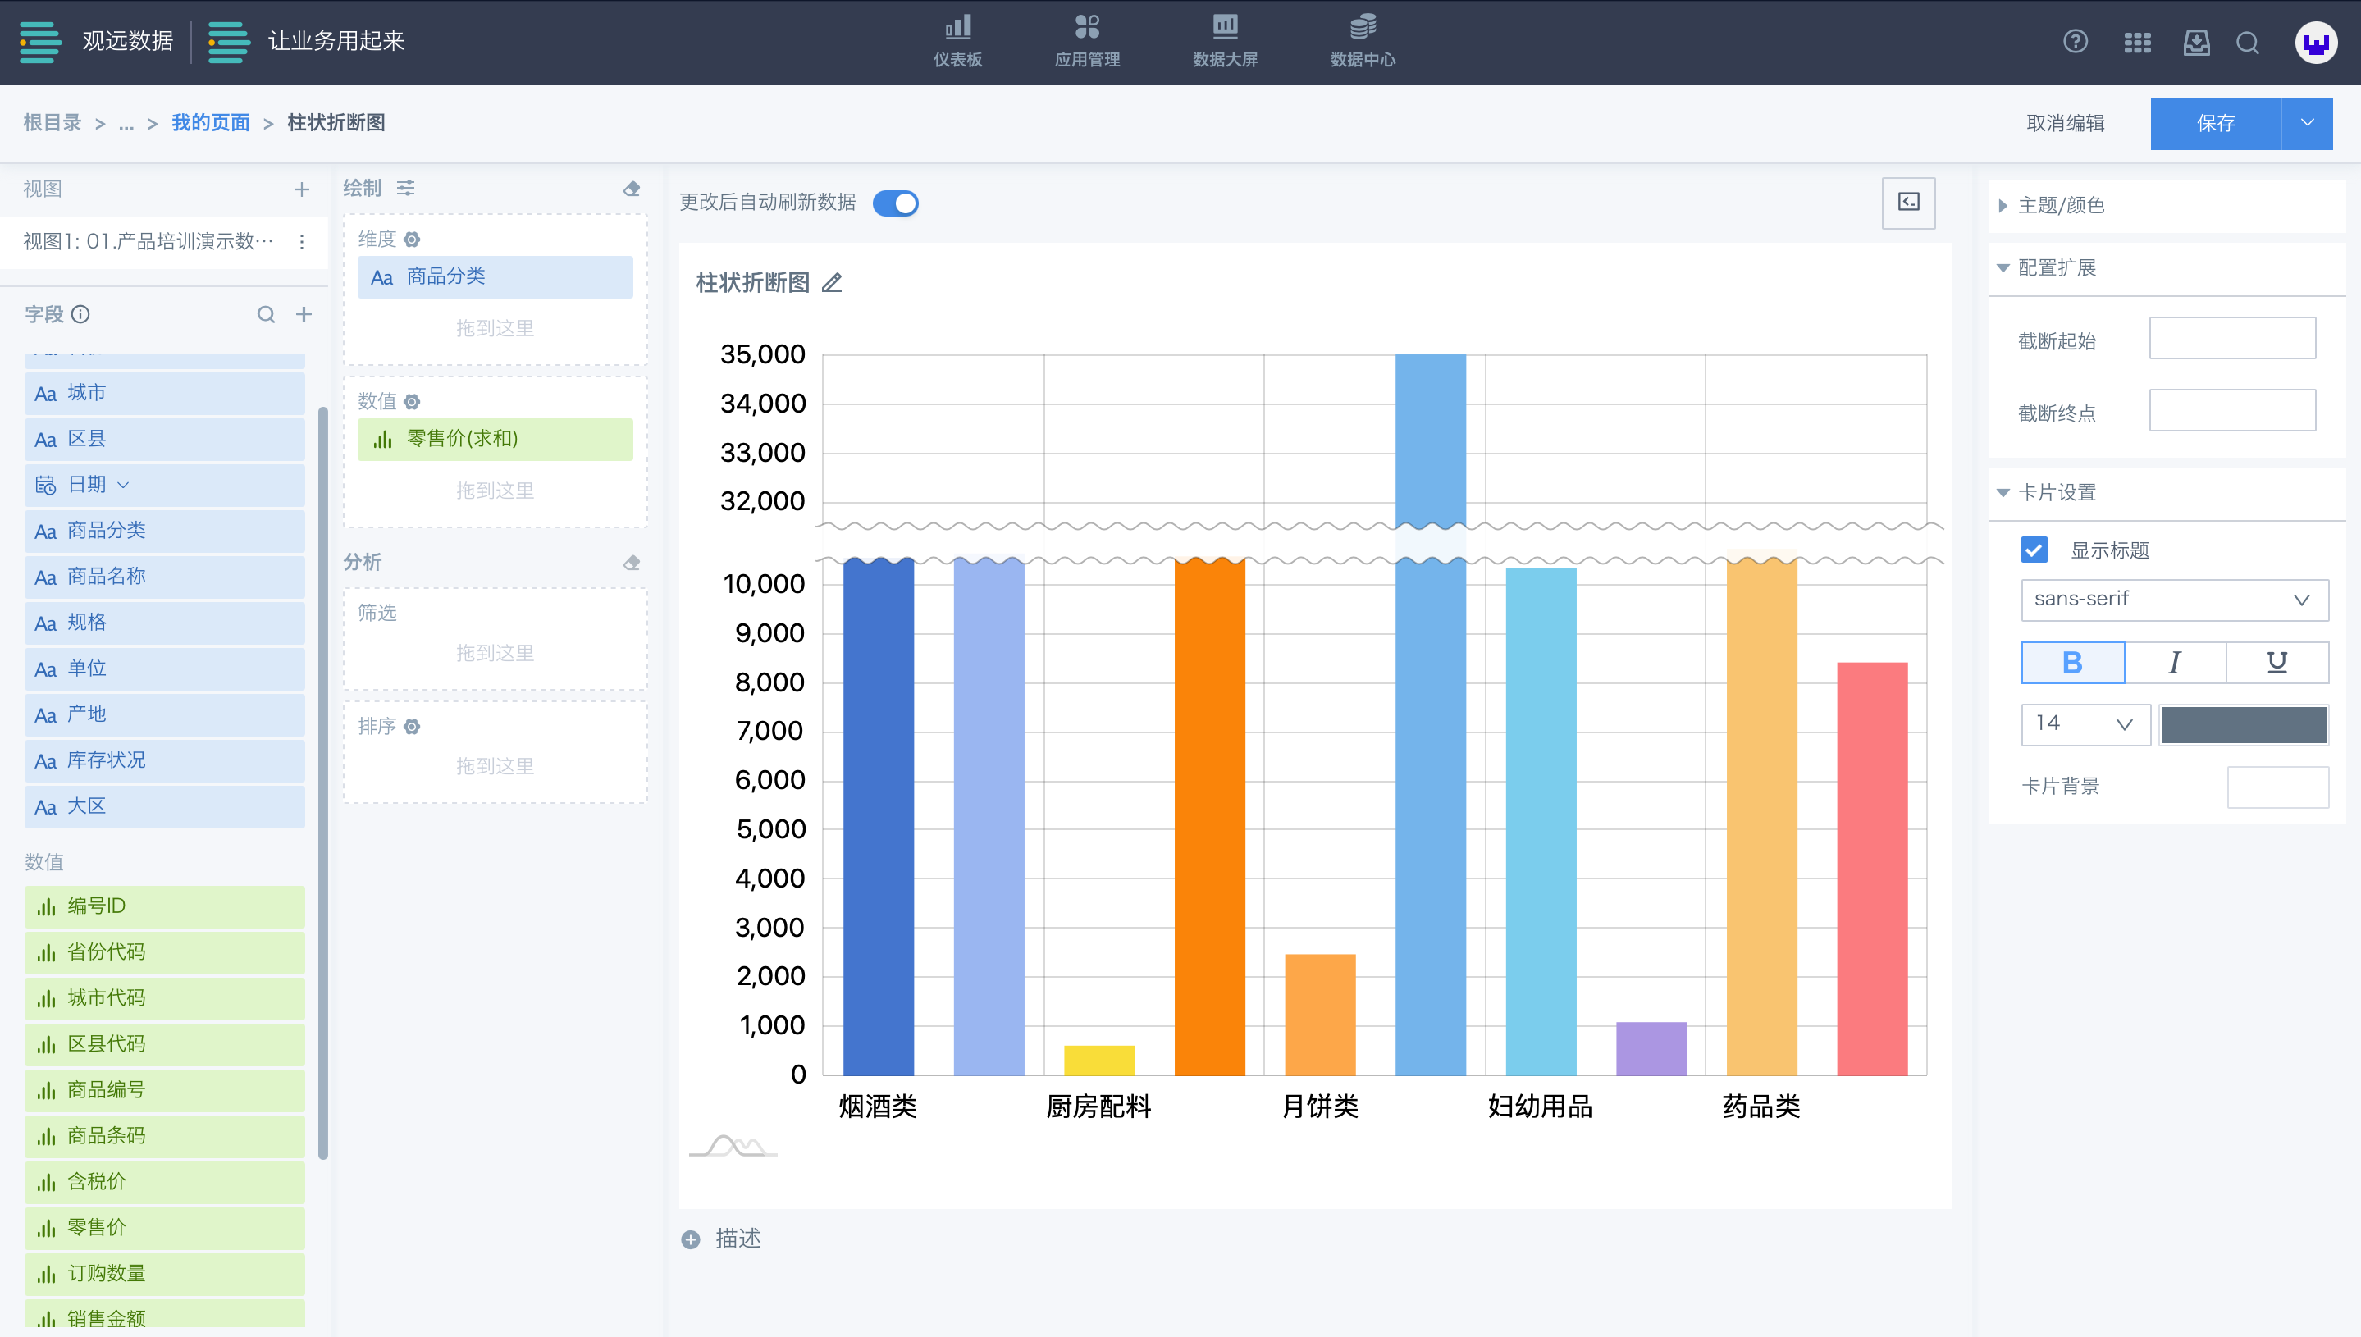2361x1337 pixels.
Task: Click the 观远数据 logo
Action: coord(95,41)
